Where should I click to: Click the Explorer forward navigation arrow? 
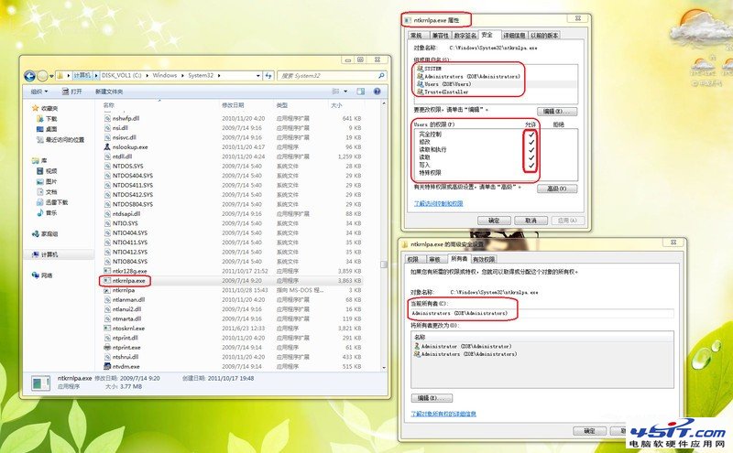42,76
